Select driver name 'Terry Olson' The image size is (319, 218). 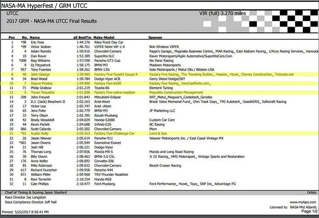click(x=40, y=115)
